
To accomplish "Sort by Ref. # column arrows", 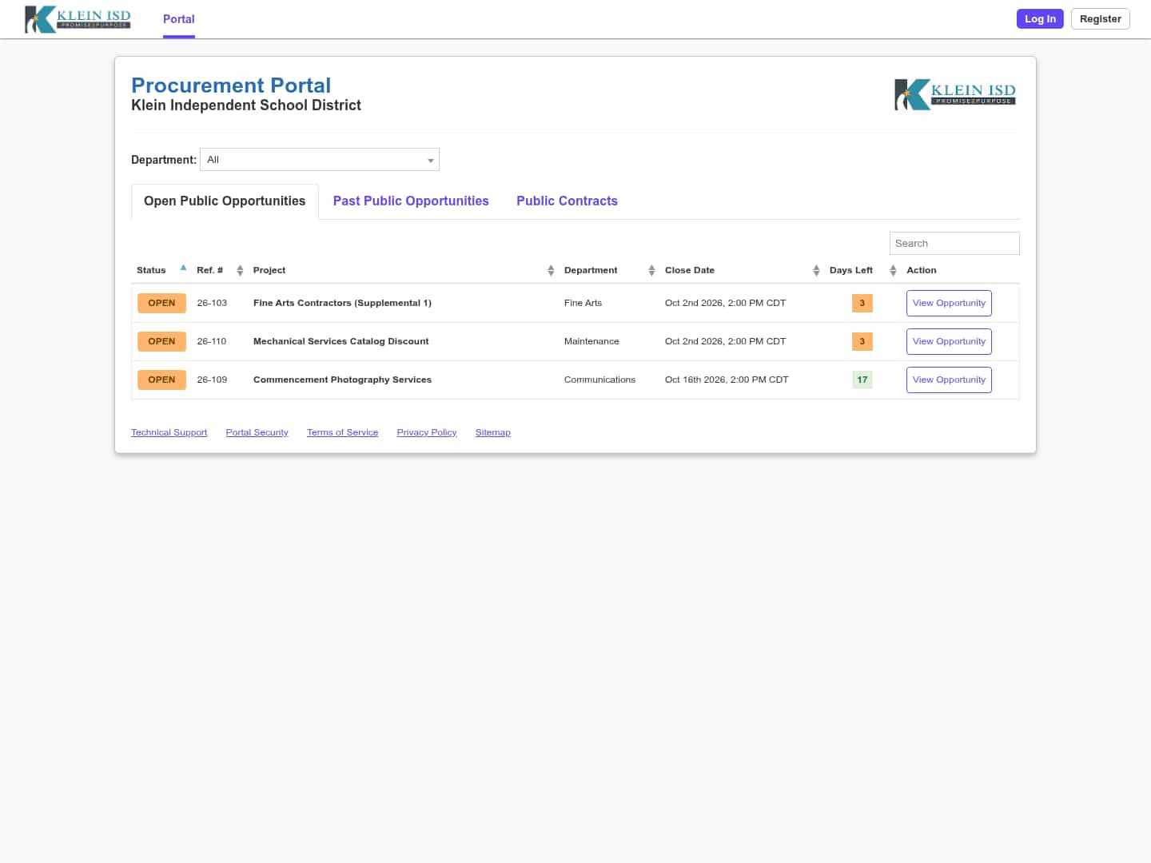I will [240, 271].
